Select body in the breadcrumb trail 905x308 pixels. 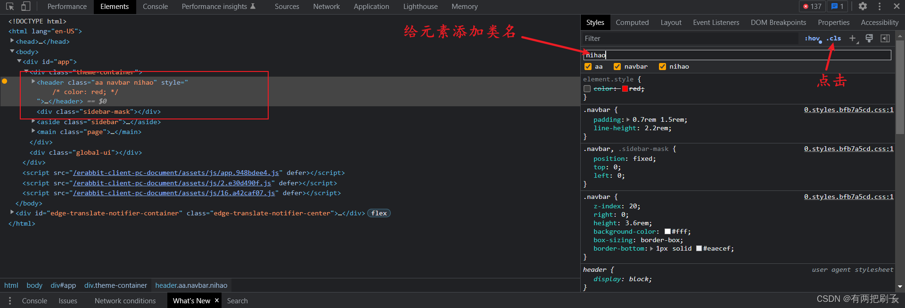tap(34, 285)
